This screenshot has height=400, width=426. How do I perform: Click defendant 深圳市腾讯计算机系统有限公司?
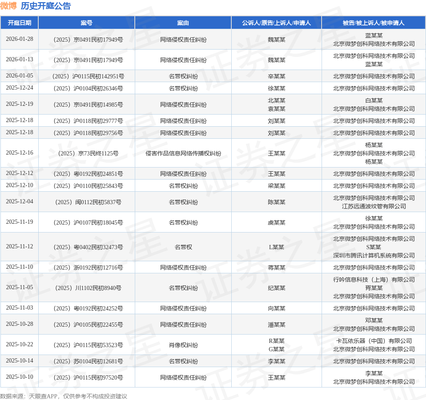[374, 255]
